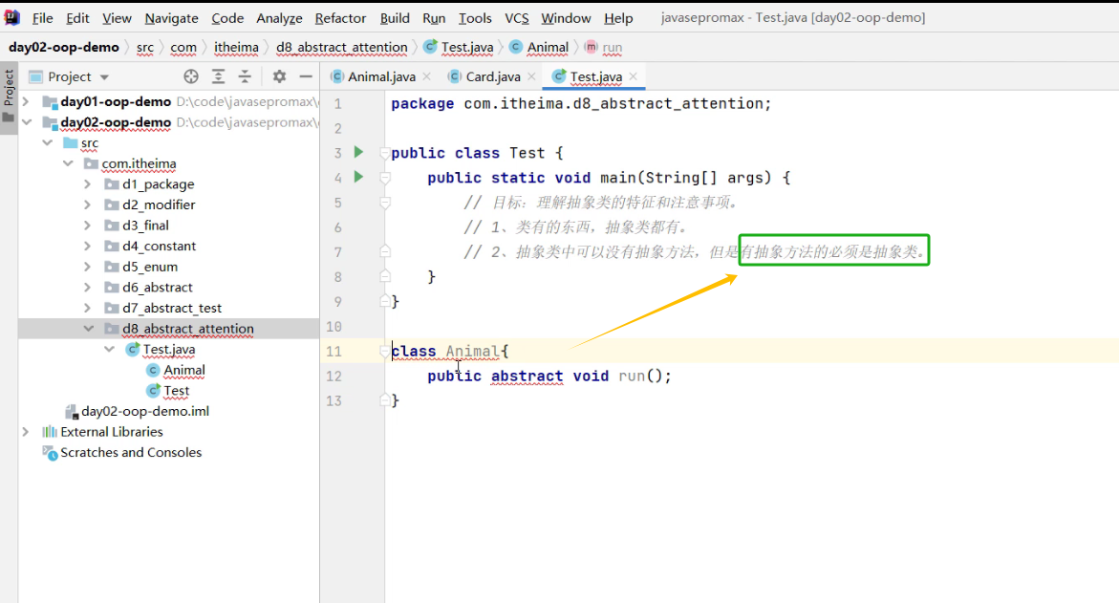
Task: Hide the Project panel with minus icon
Action: 306,76
